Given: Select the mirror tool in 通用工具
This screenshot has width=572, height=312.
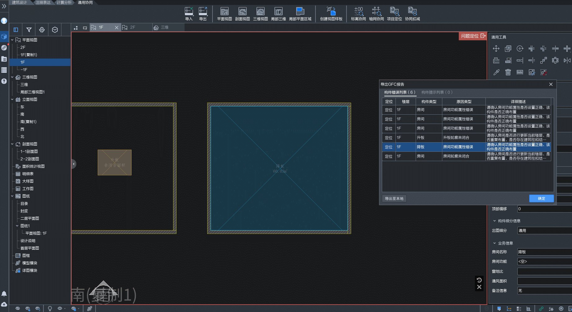Looking at the screenshot, I should pyautogui.click(x=567, y=60).
